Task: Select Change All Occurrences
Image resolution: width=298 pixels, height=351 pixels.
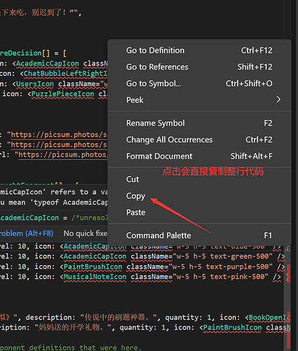Action: pyautogui.click(x=199, y=140)
